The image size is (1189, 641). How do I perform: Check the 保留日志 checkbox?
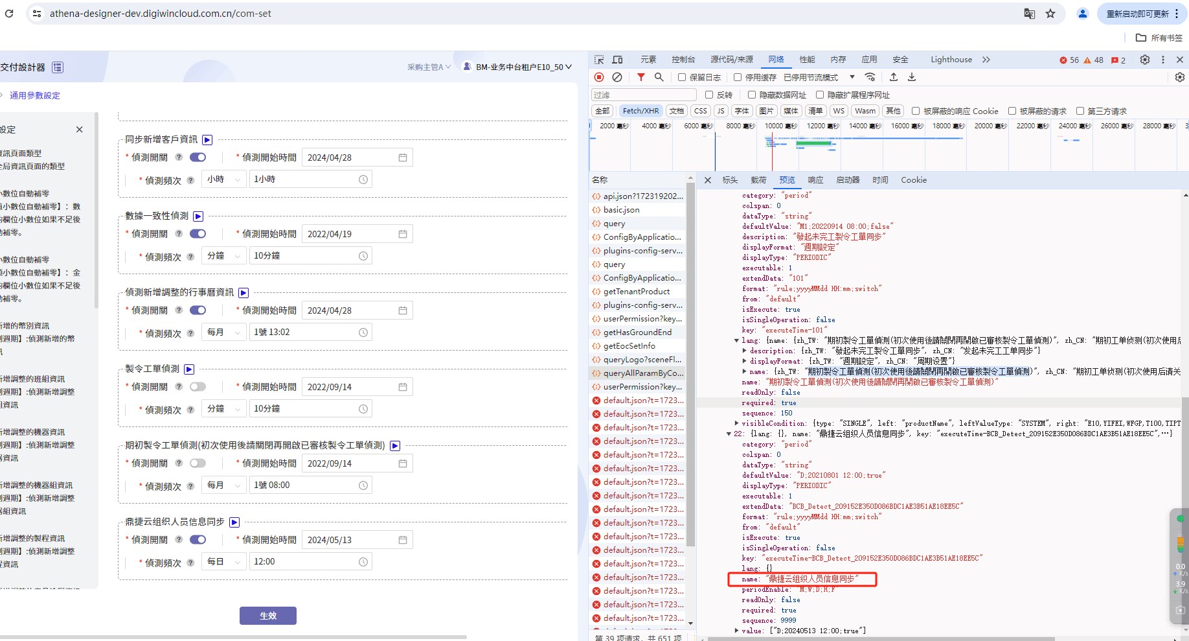[682, 77]
